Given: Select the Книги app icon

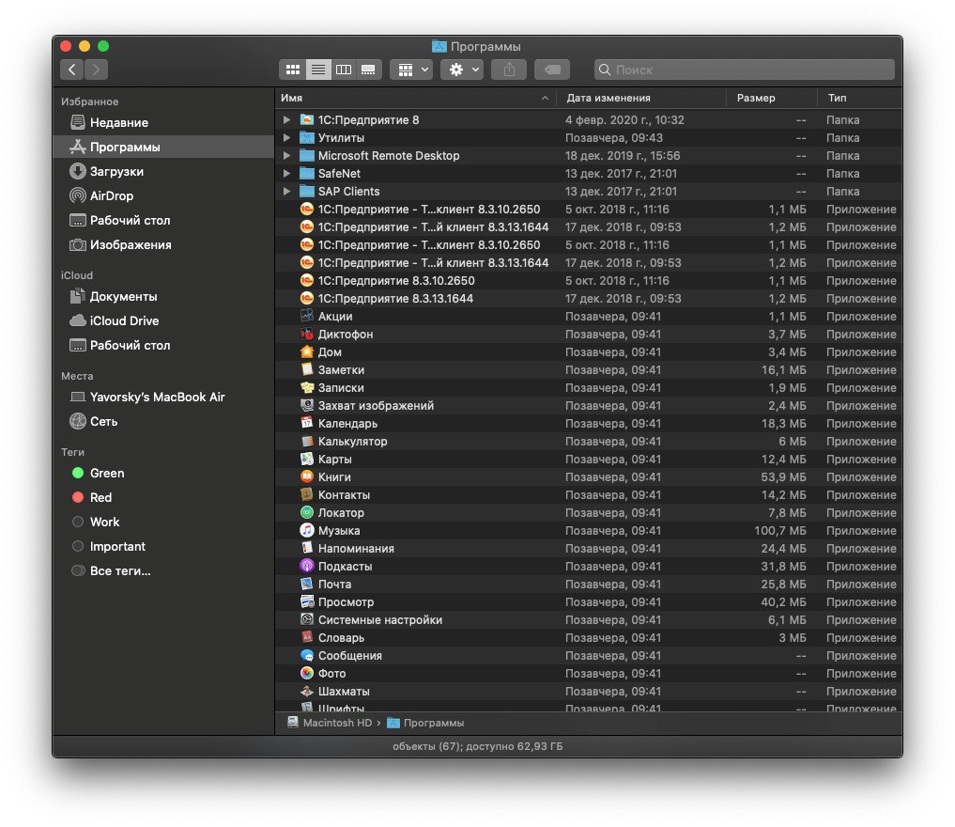Looking at the screenshot, I should pos(307,477).
